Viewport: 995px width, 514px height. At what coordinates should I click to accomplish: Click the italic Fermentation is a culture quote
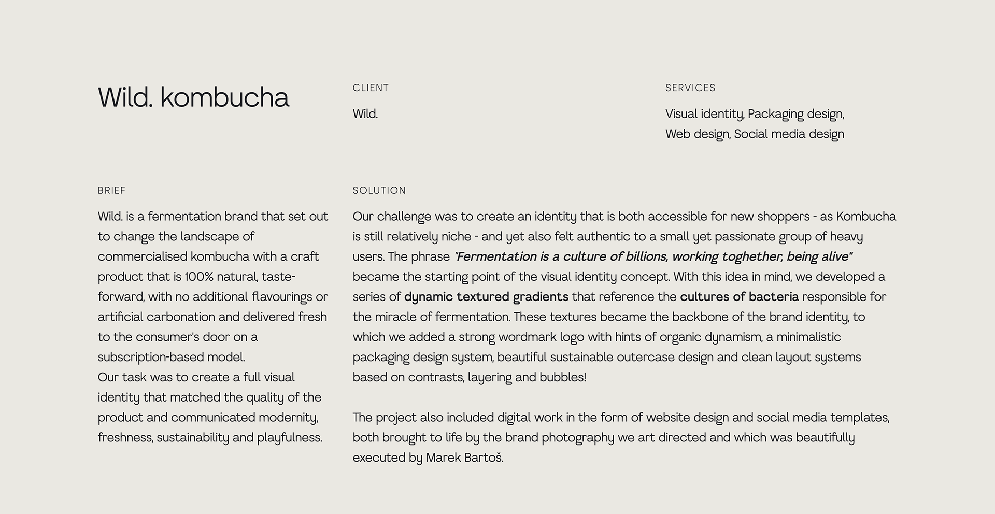click(653, 257)
